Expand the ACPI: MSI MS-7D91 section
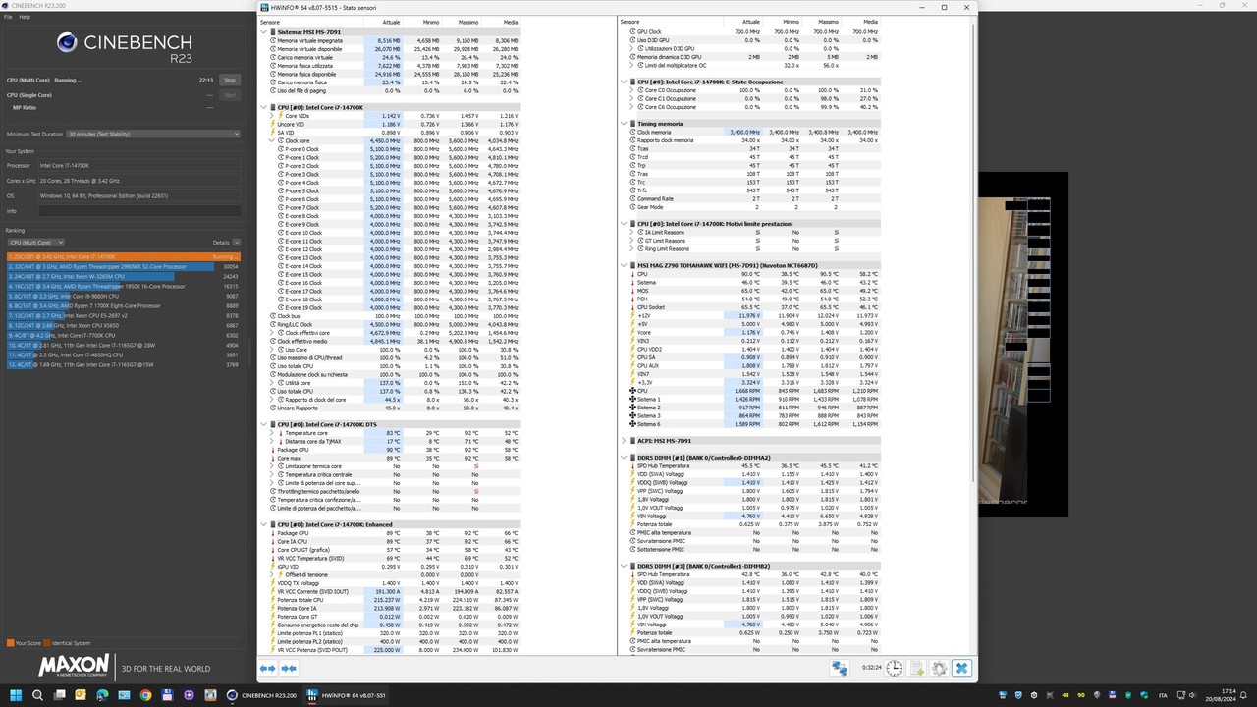The width and height of the screenshot is (1257, 707). tap(625, 441)
